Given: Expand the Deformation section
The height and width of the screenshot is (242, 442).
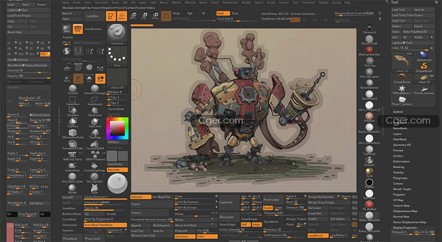Looking at the screenshot, I should point(401,162).
